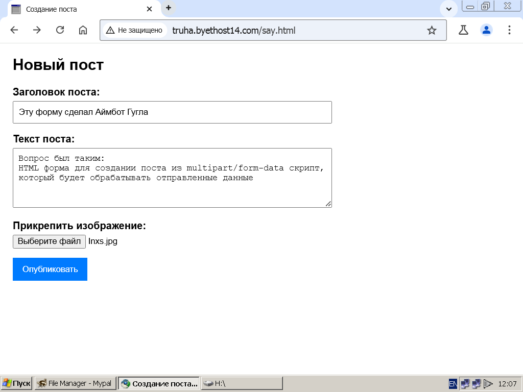Close the 'Создание поста' tab
The image size is (523, 392).
tap(149, 9)
